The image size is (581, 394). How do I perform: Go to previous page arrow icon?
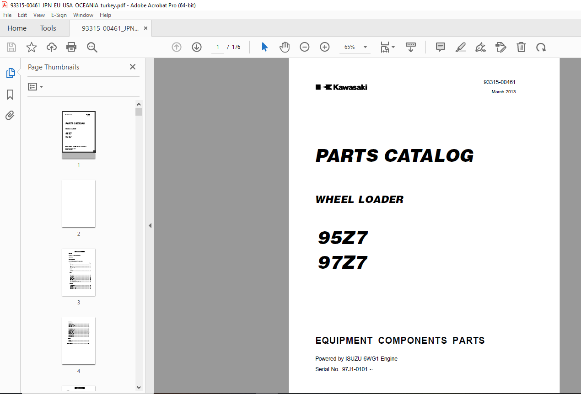[x=177, y=47]
